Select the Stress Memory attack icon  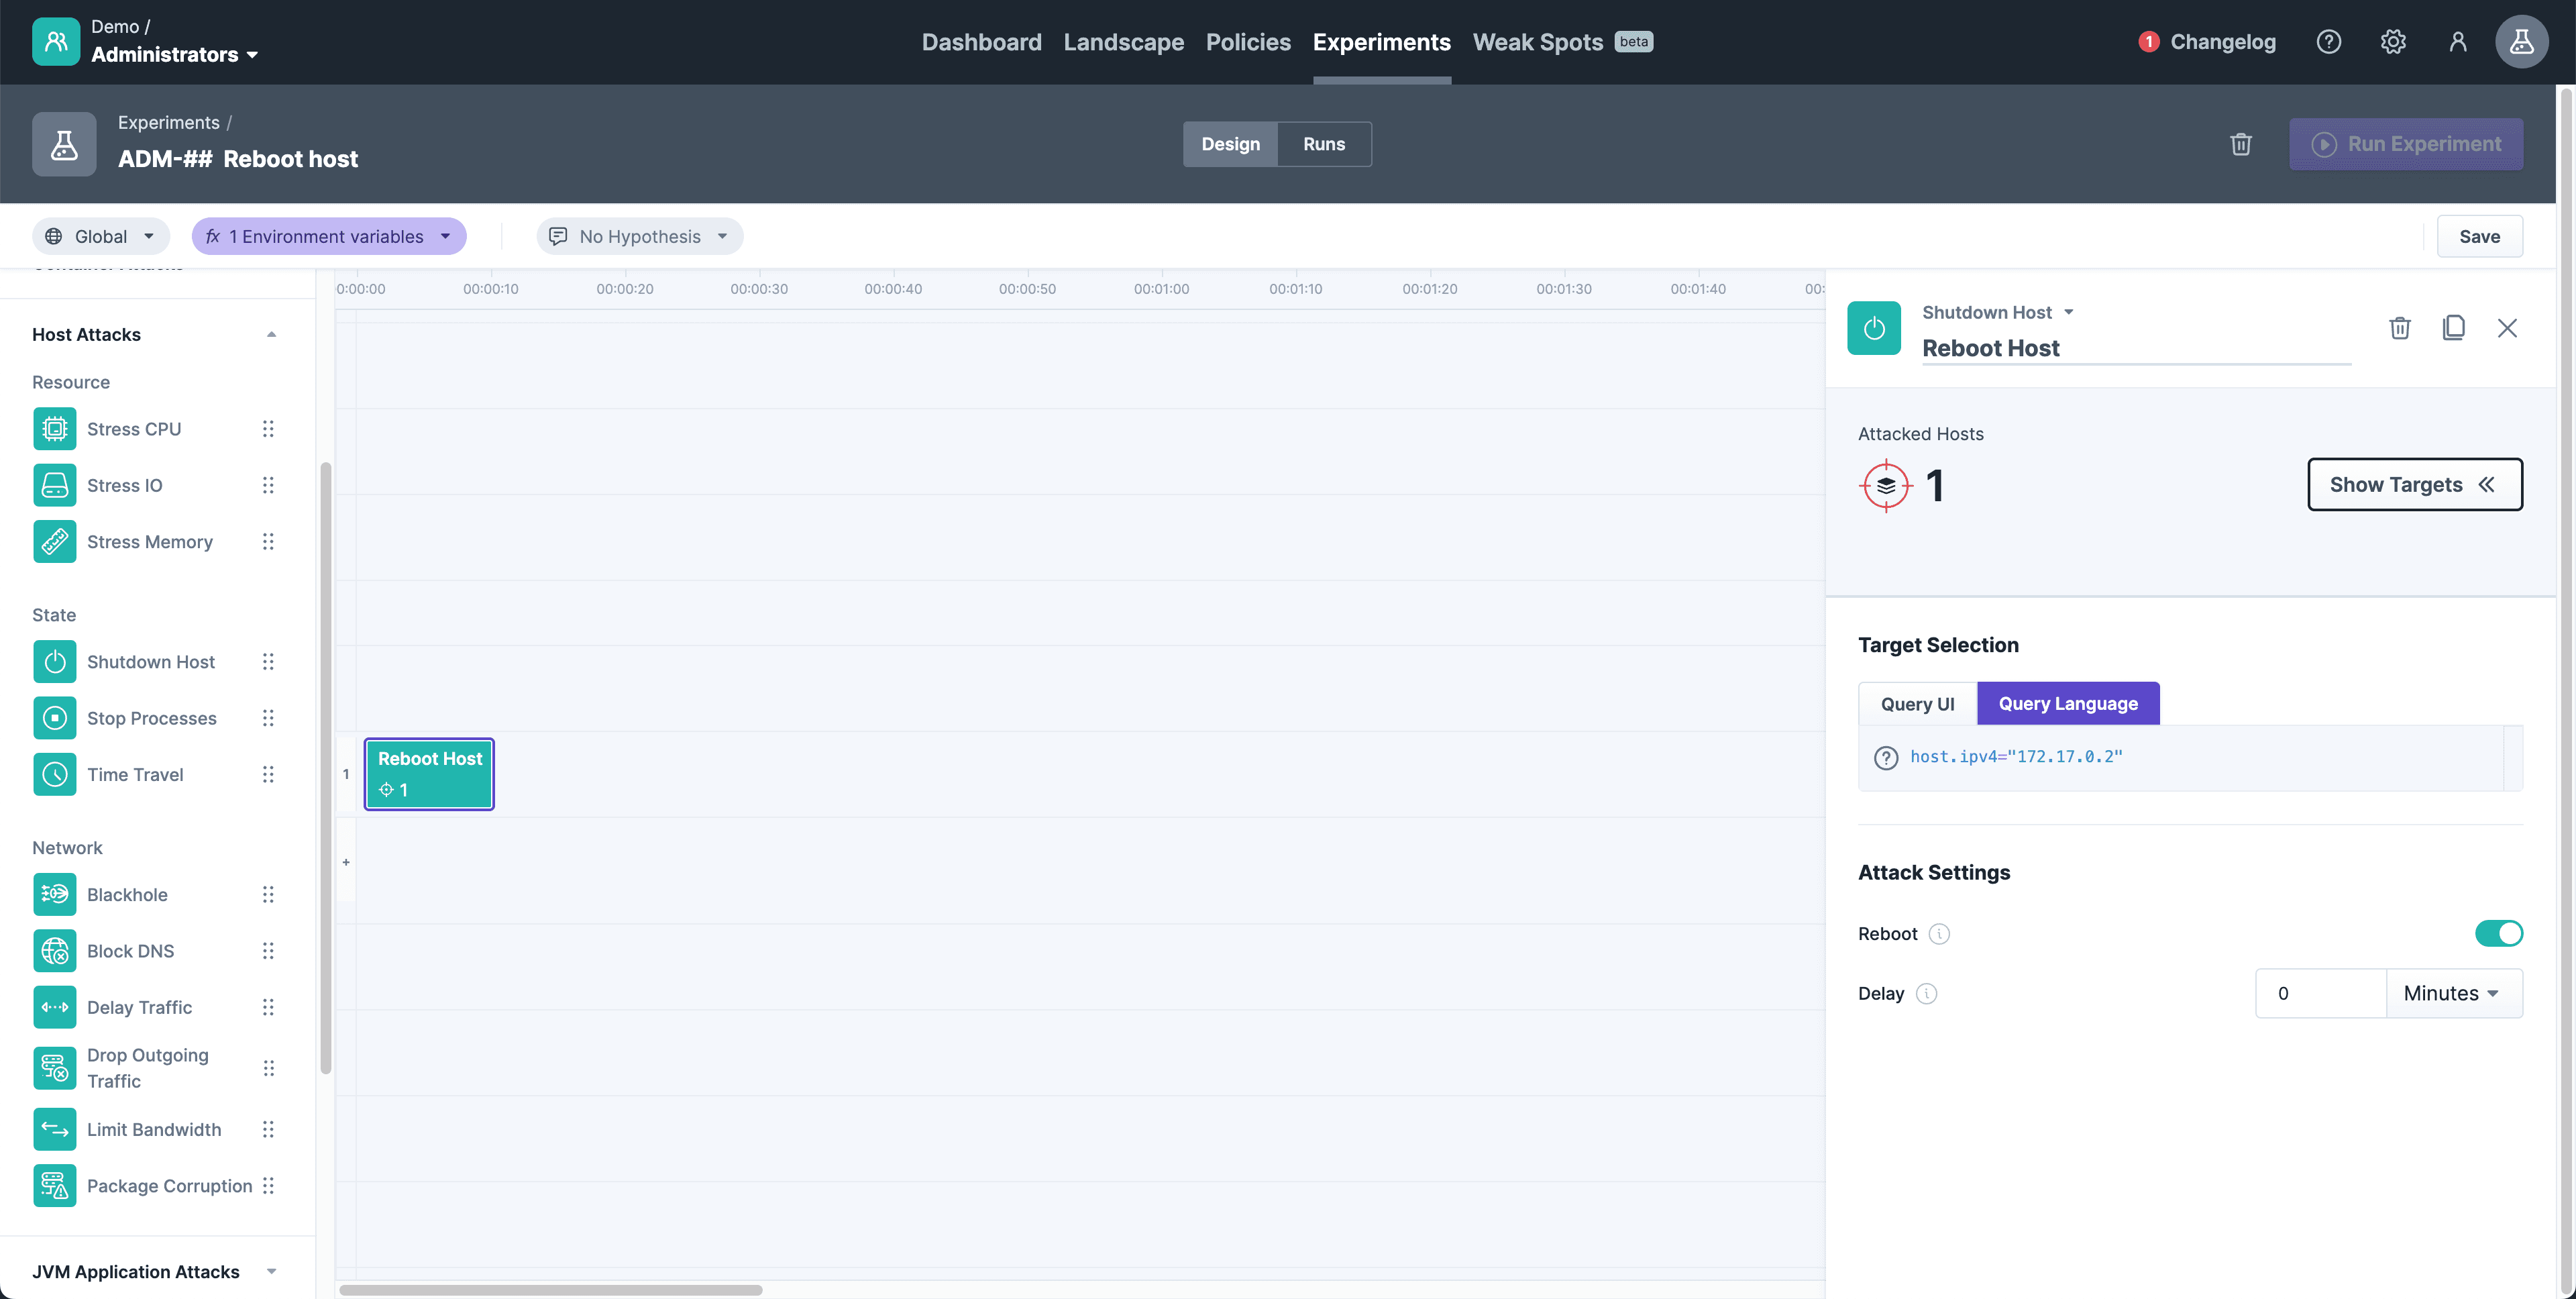(54, 541)
